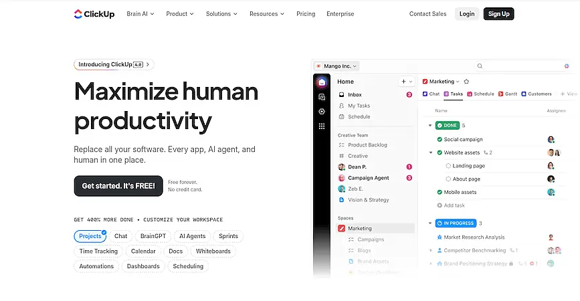
Task: Select the Docs feature chip
Action: coord(176,251)
